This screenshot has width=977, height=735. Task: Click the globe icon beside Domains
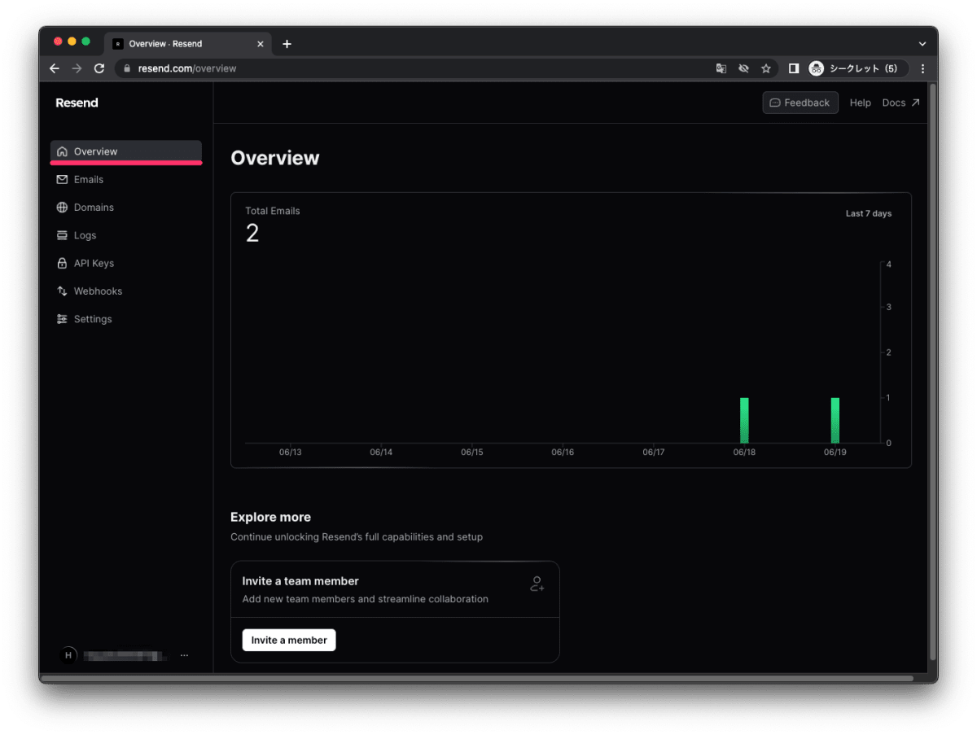click(x=62, y=208)
